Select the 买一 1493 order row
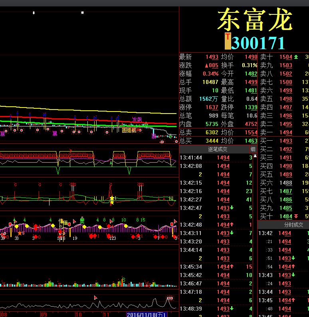This screenshot has height=317, width=309. coord(283,141)
